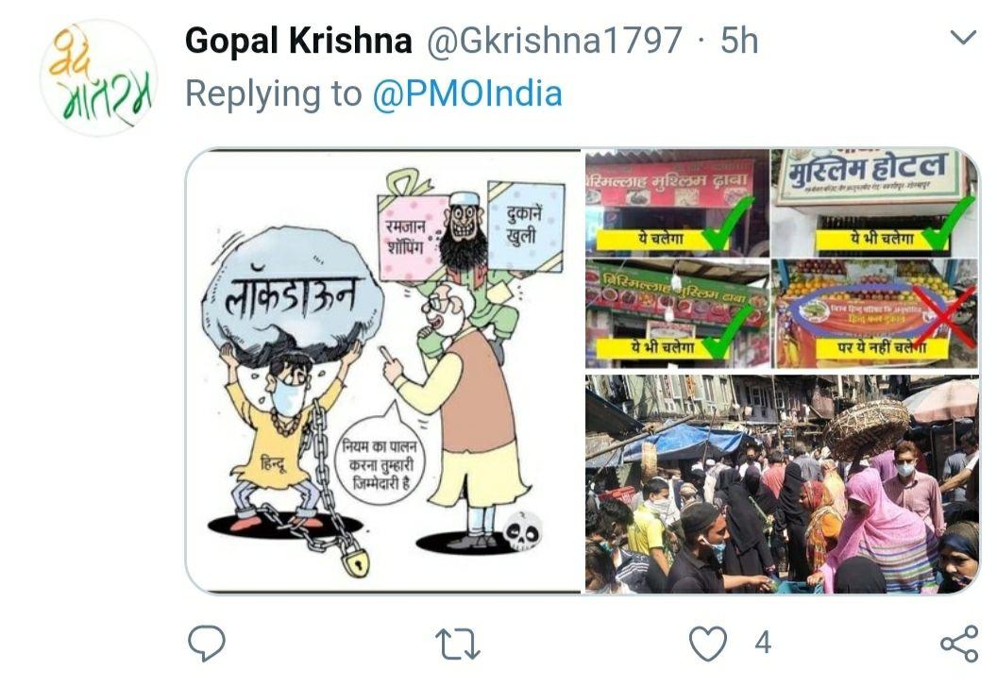Image resolution: width=997 pixels, height=686 pixels.
Task: Open Gopal Krishna's Vande Mataram profile avatar
Action: 98,78
